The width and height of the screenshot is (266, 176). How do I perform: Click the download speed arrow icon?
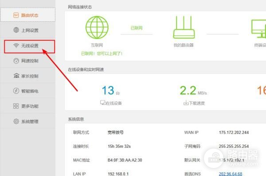pyautogui.click(x=186, y=103)
